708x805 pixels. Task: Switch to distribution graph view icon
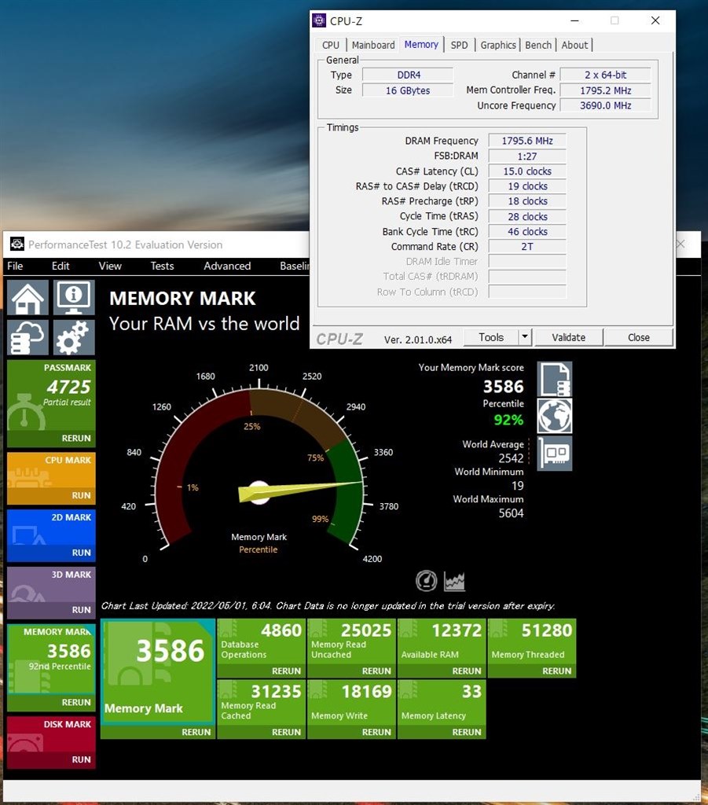pos(454,581)
